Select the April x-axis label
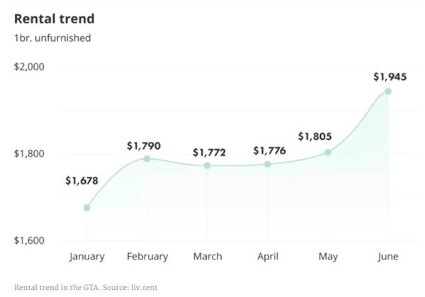 [268, 256]
